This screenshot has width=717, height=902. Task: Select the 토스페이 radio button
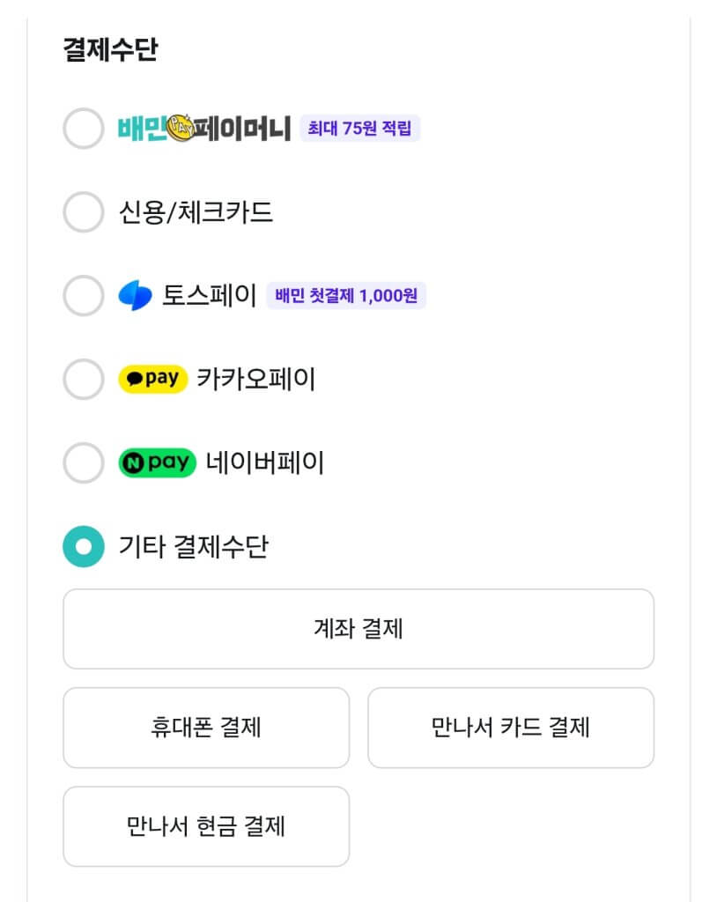[84, 296]
